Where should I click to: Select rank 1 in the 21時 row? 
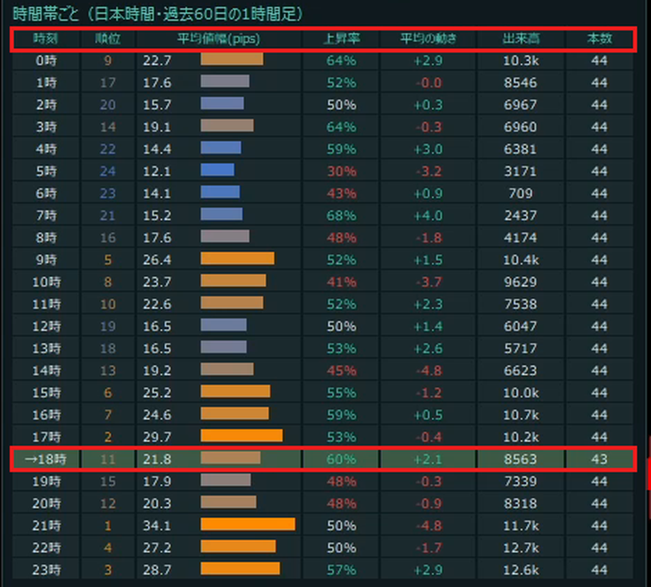[107, 526]
